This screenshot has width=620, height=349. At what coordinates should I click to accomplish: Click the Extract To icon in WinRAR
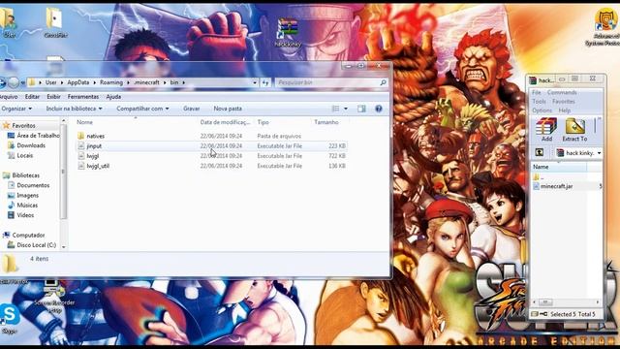574,129
